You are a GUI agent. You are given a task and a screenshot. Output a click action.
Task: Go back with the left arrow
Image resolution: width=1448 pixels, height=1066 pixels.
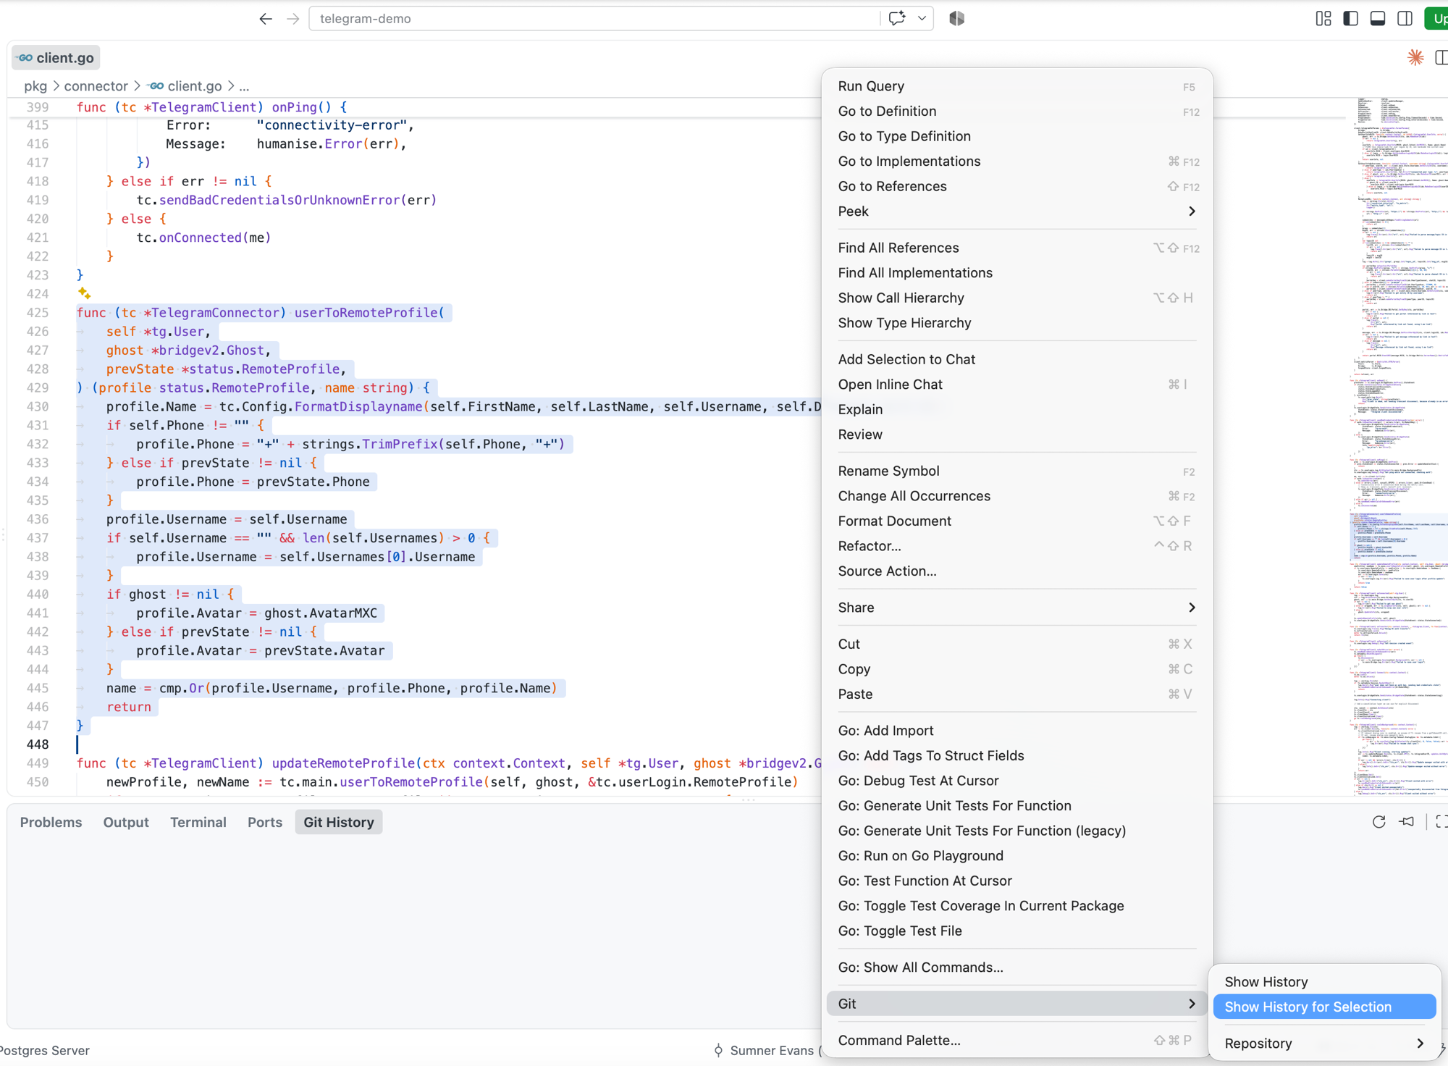[266, 19]
